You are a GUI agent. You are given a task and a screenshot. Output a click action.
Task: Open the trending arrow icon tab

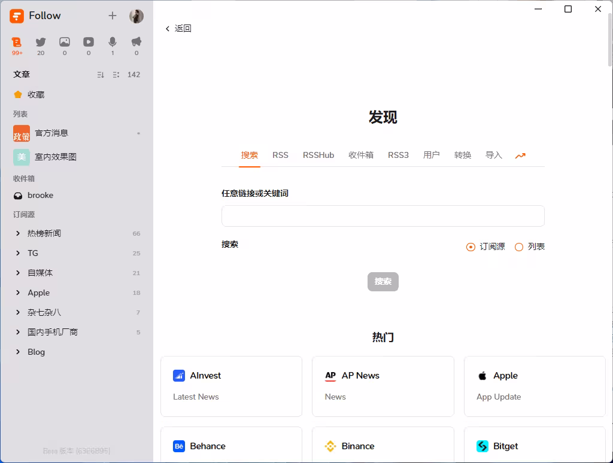[520, 156]
